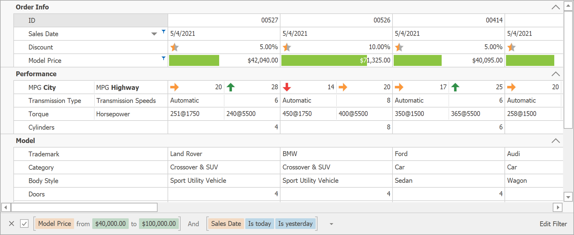Click the green up arrow next to 28

coord(231,87)
